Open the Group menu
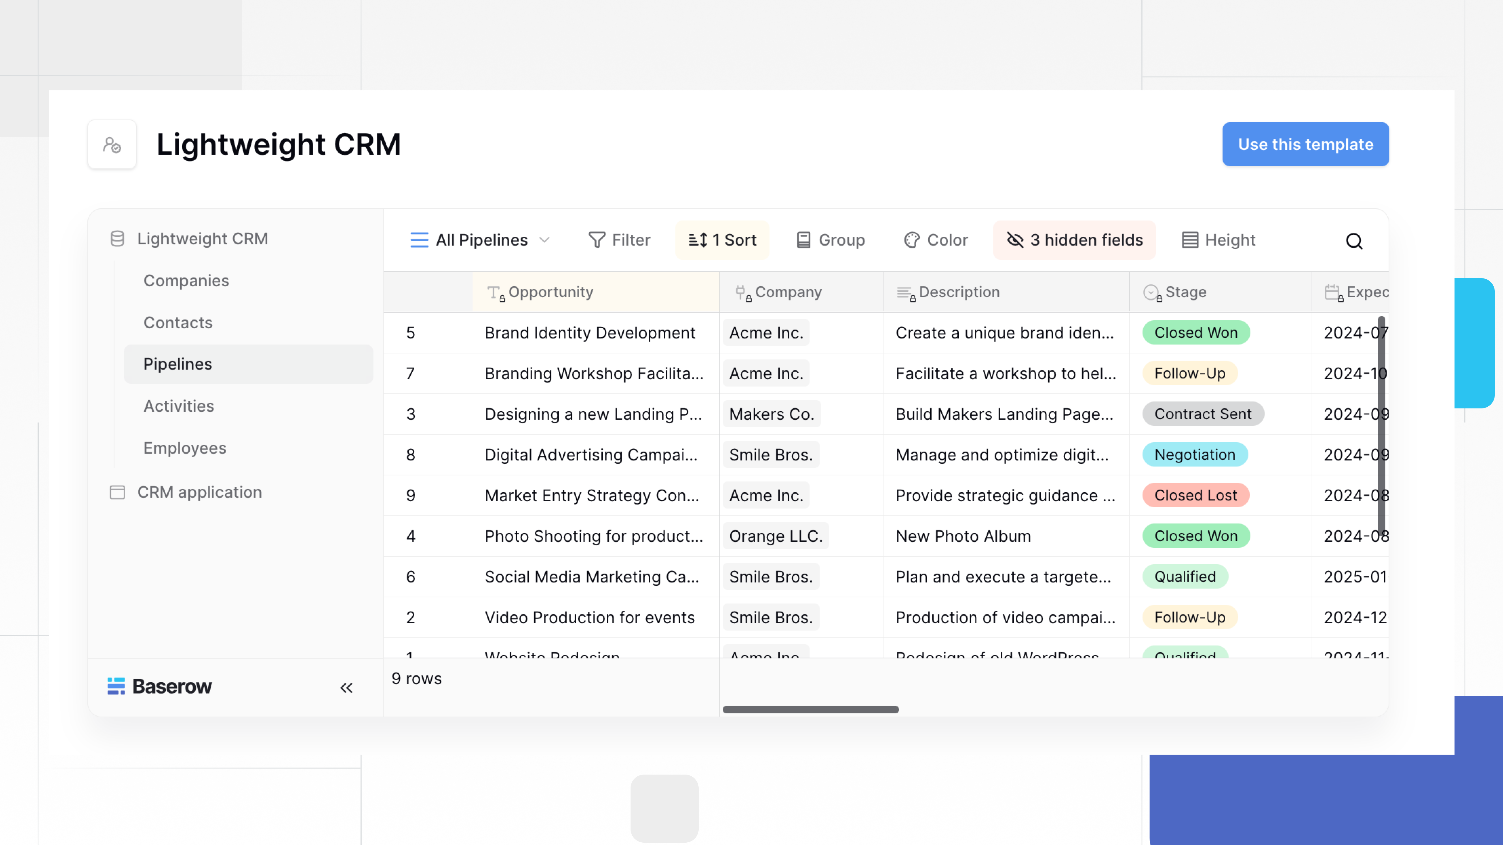Screen dimensions: 1503x845 pyautogui.click(x=830, y=240)
